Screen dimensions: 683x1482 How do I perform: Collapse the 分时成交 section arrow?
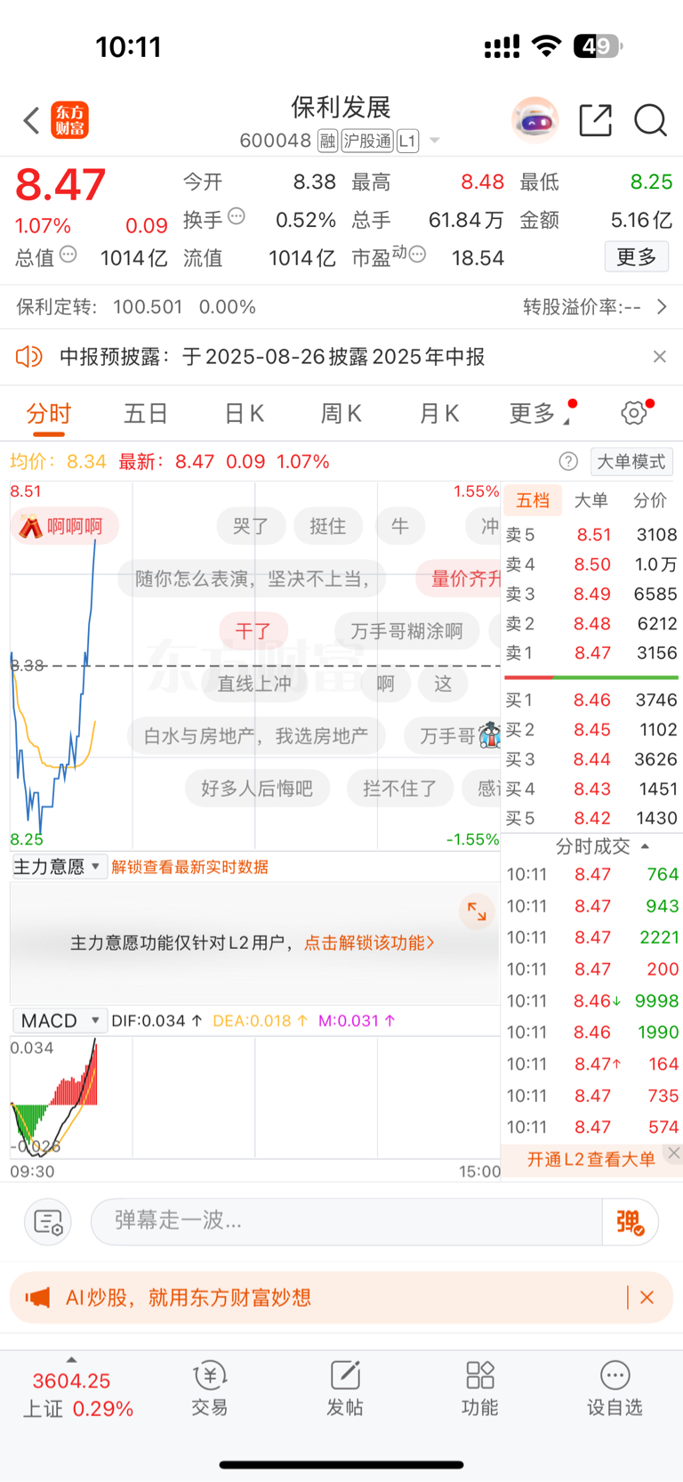point(646,846)
